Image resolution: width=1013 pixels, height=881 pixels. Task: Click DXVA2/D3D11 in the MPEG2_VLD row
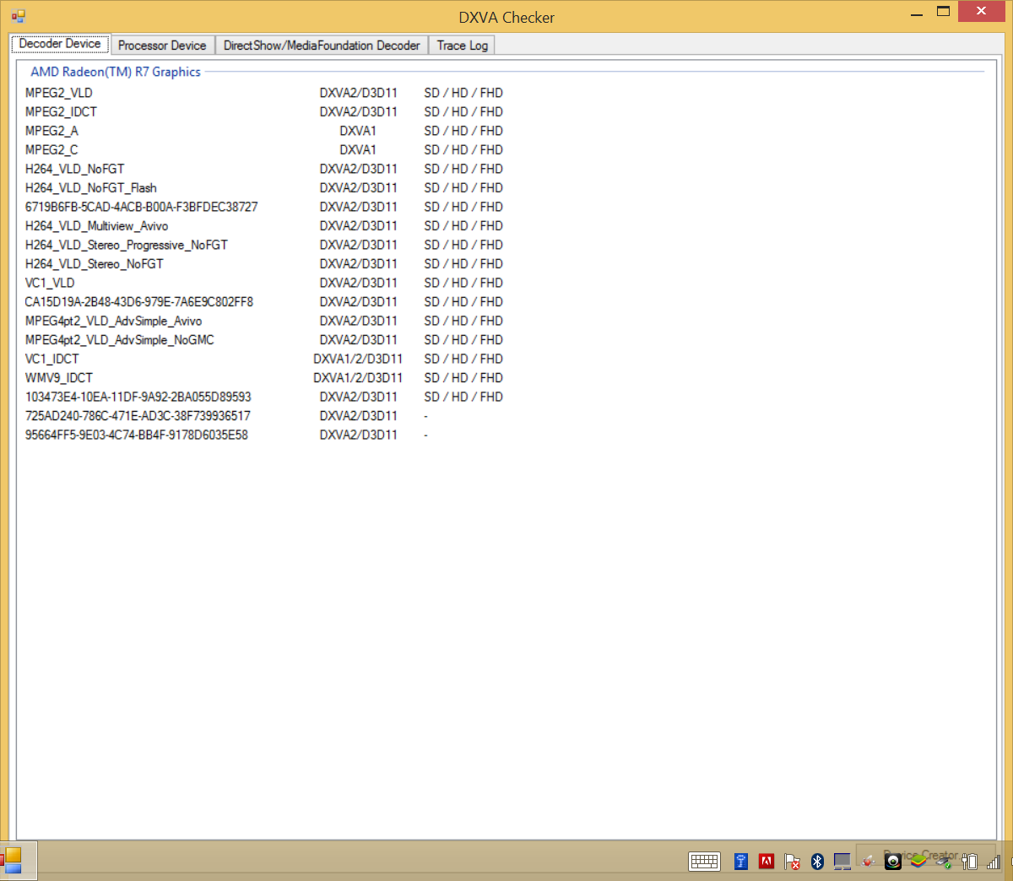[x=358, y=93]
